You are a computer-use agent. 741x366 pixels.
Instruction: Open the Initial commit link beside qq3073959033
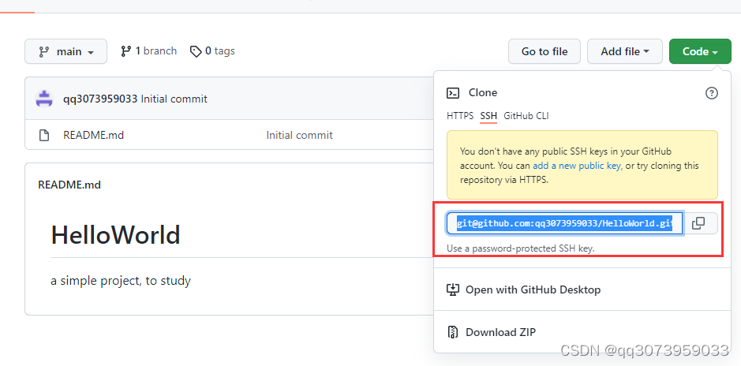[174, 99]
